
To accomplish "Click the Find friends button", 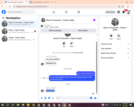I will (110, 12).
